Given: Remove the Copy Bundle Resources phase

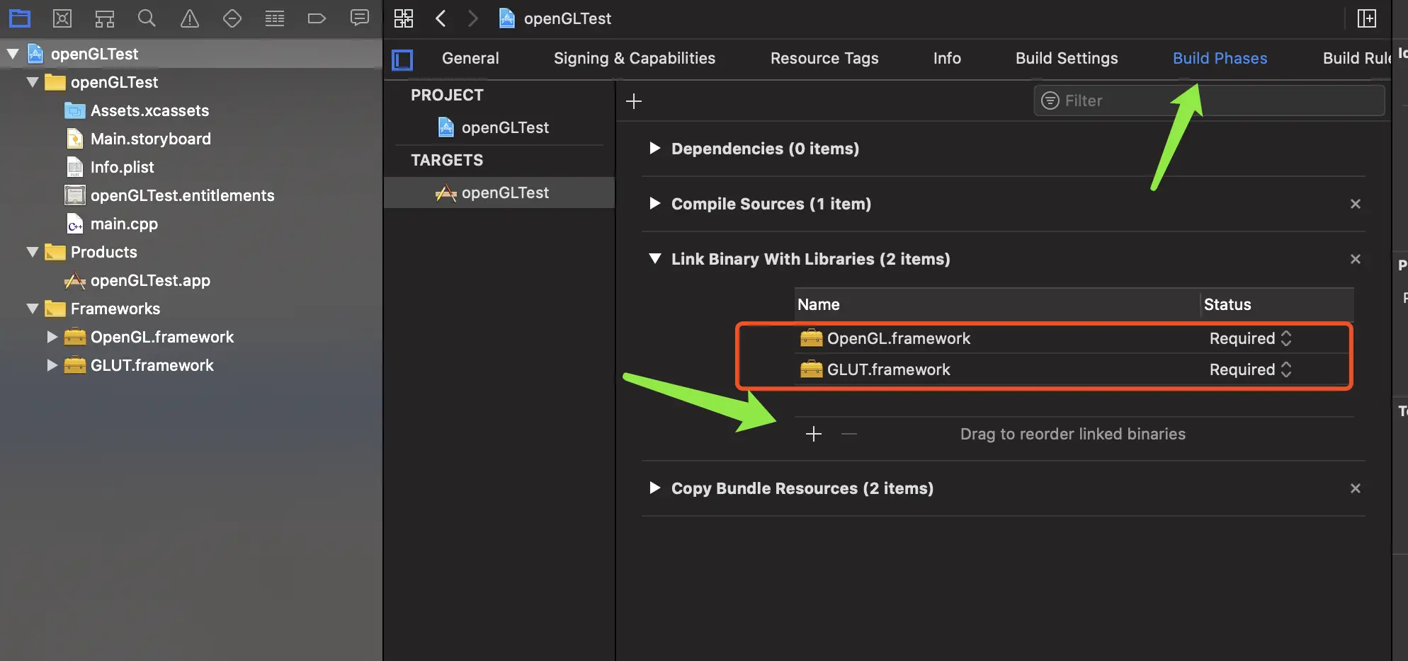Looking at the screenshot, I should [1356, 488].
